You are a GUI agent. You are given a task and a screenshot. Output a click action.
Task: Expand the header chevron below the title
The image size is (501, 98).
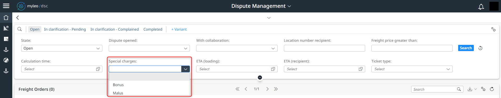point(269,18)
